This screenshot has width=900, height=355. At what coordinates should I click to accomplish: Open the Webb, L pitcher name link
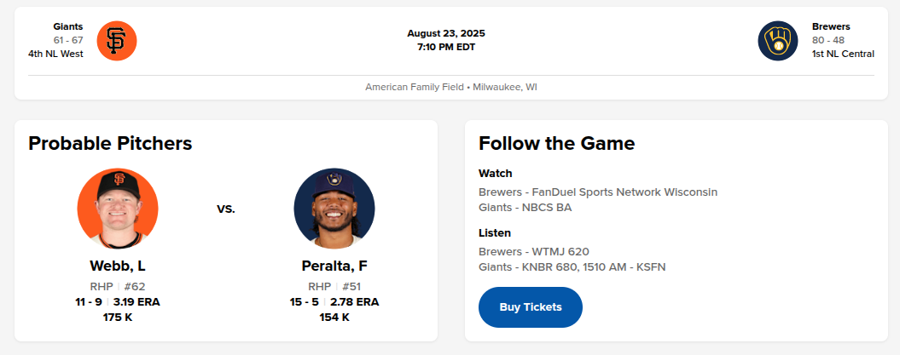(118, 266)
